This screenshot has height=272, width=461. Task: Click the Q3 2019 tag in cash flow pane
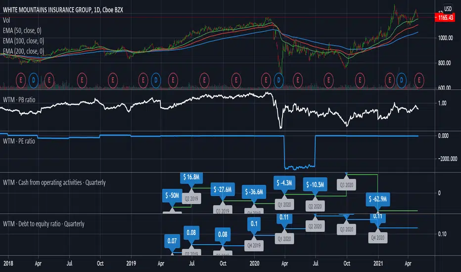(x=223, y=210)
